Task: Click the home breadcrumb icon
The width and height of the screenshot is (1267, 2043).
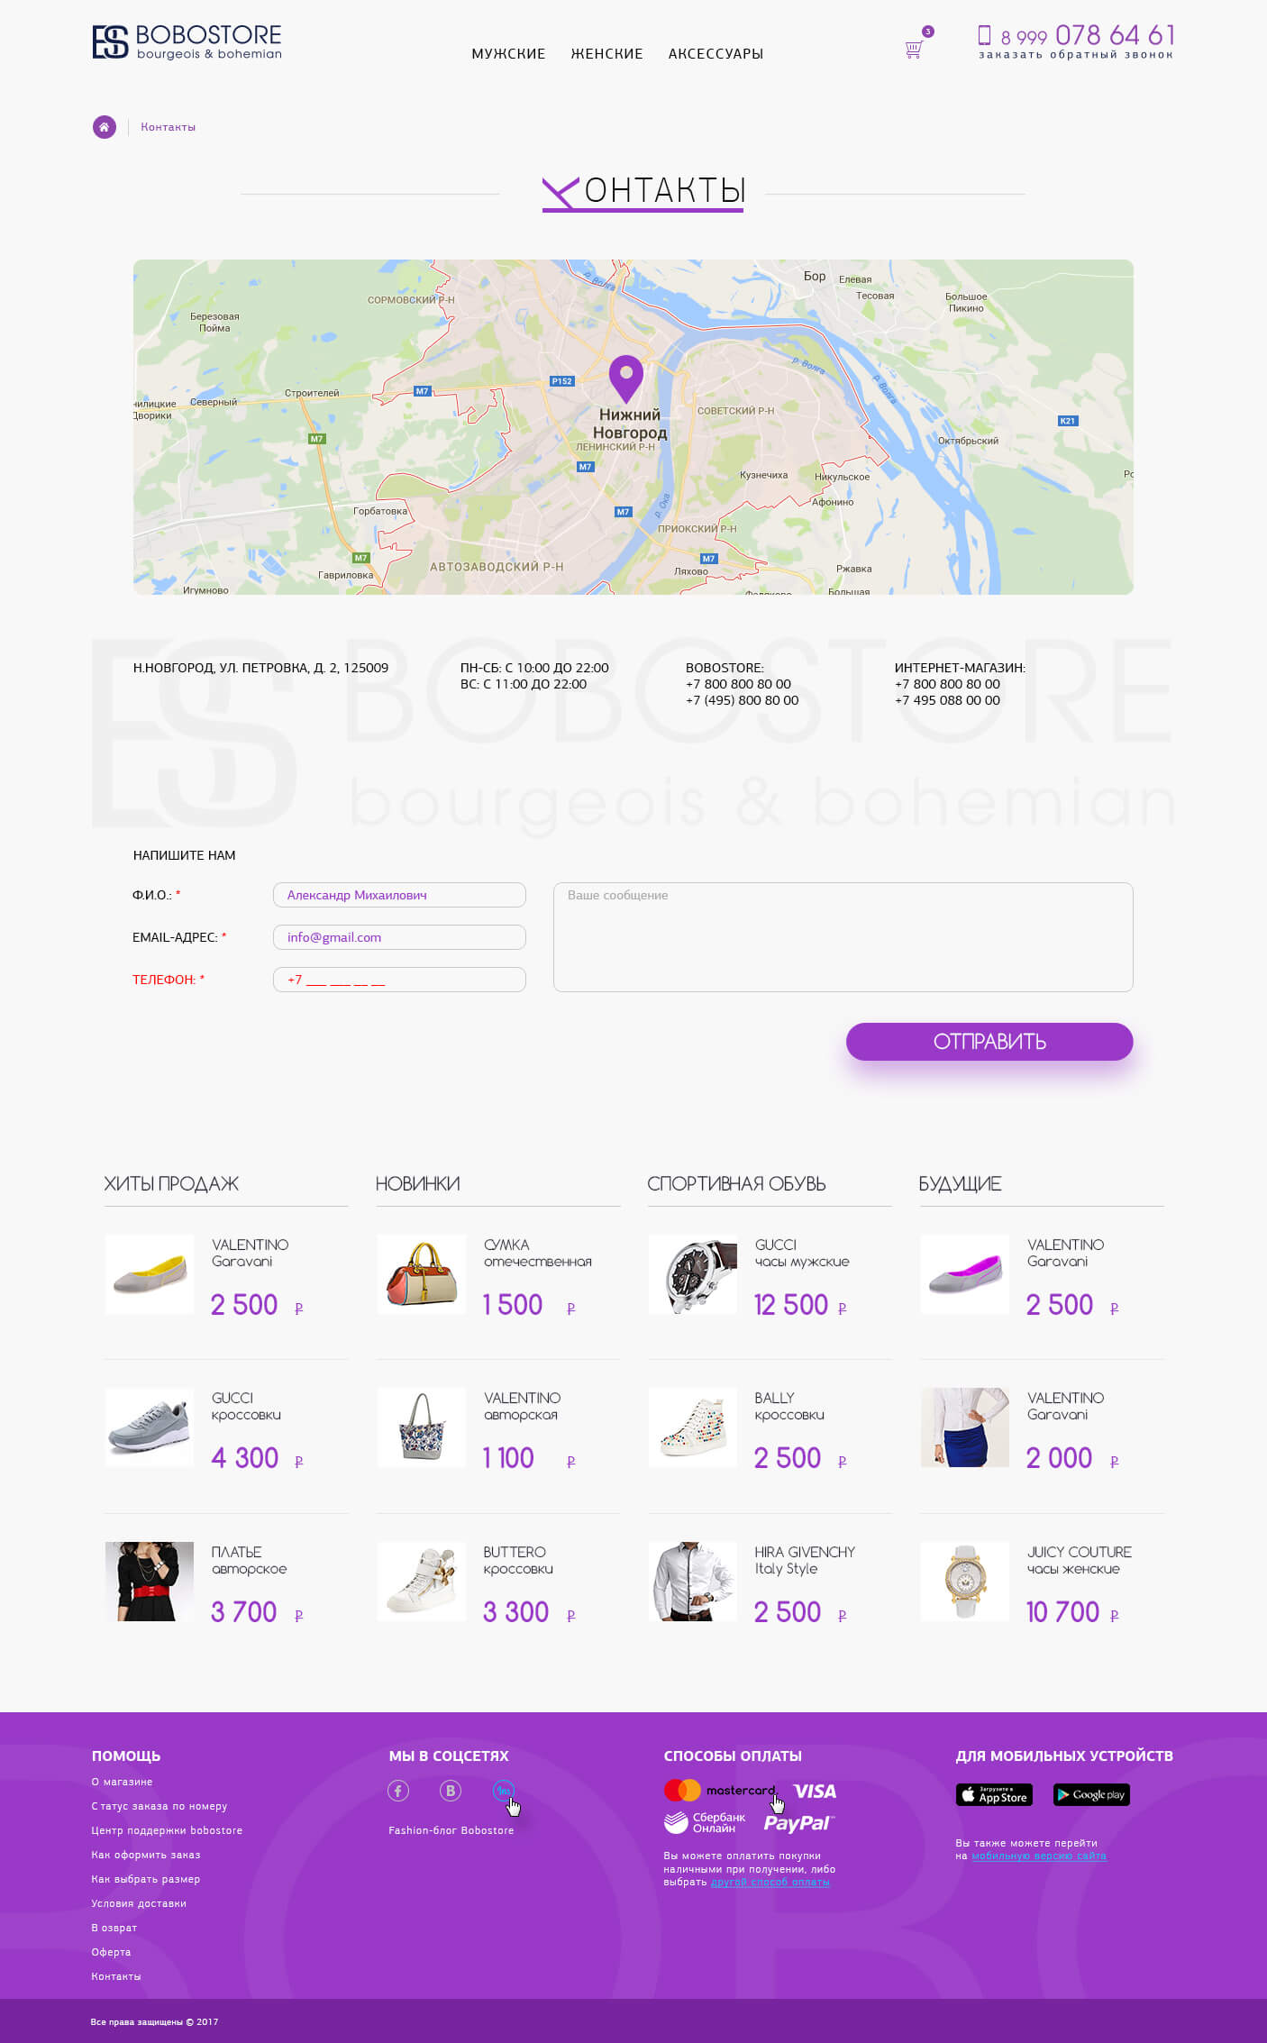Action: point(105,127)
